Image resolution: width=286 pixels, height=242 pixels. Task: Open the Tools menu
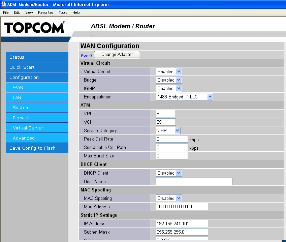pyautogui.click(x=63, y=12)
